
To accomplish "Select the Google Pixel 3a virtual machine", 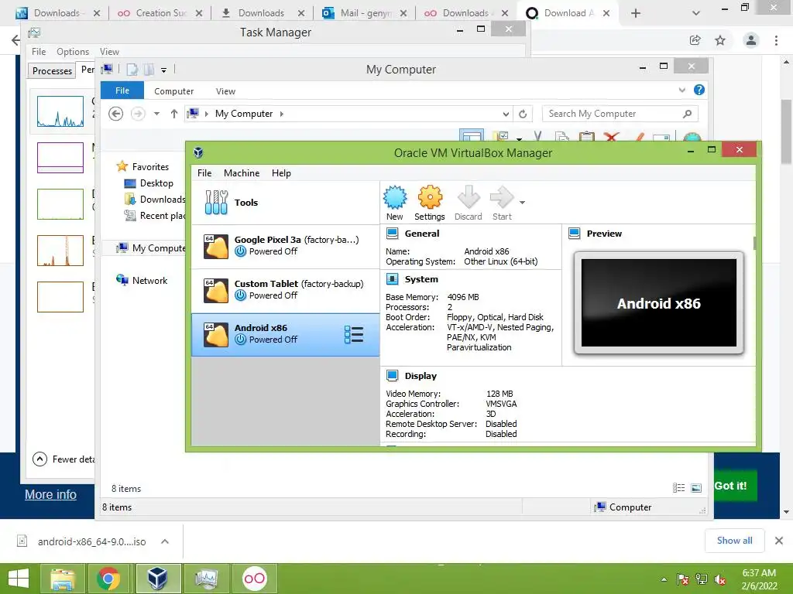I will pos(286,246).
